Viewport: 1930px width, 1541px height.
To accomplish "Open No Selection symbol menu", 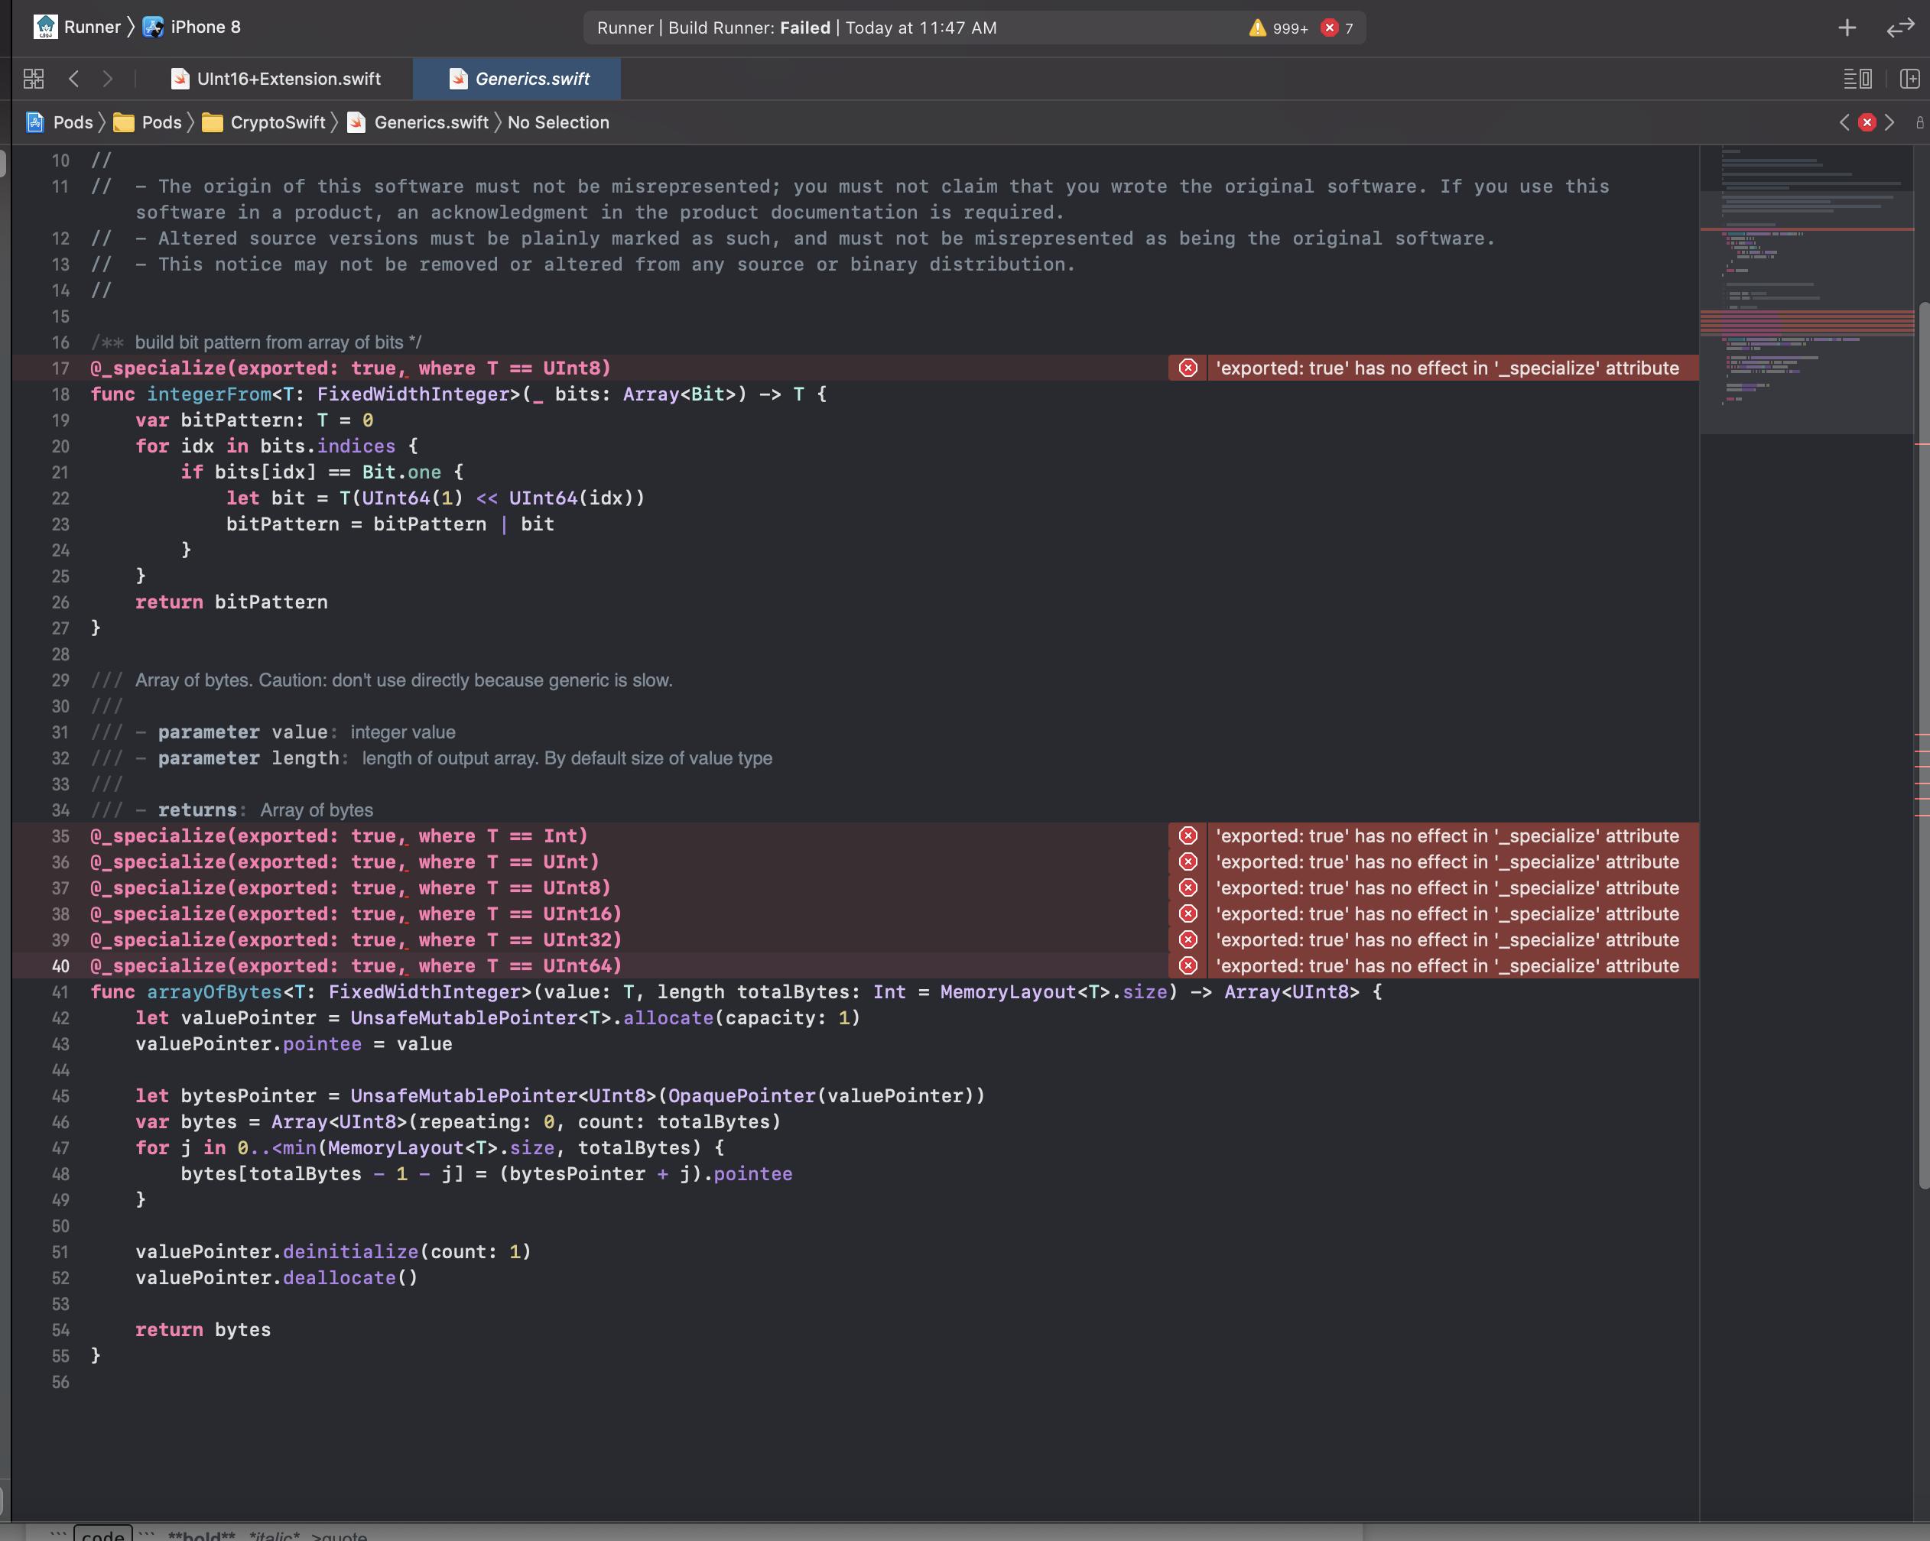I will (x=557, y=122).
